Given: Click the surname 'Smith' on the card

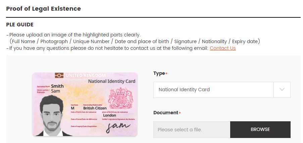Looking at the screenshot, I should tap(57, 86).
